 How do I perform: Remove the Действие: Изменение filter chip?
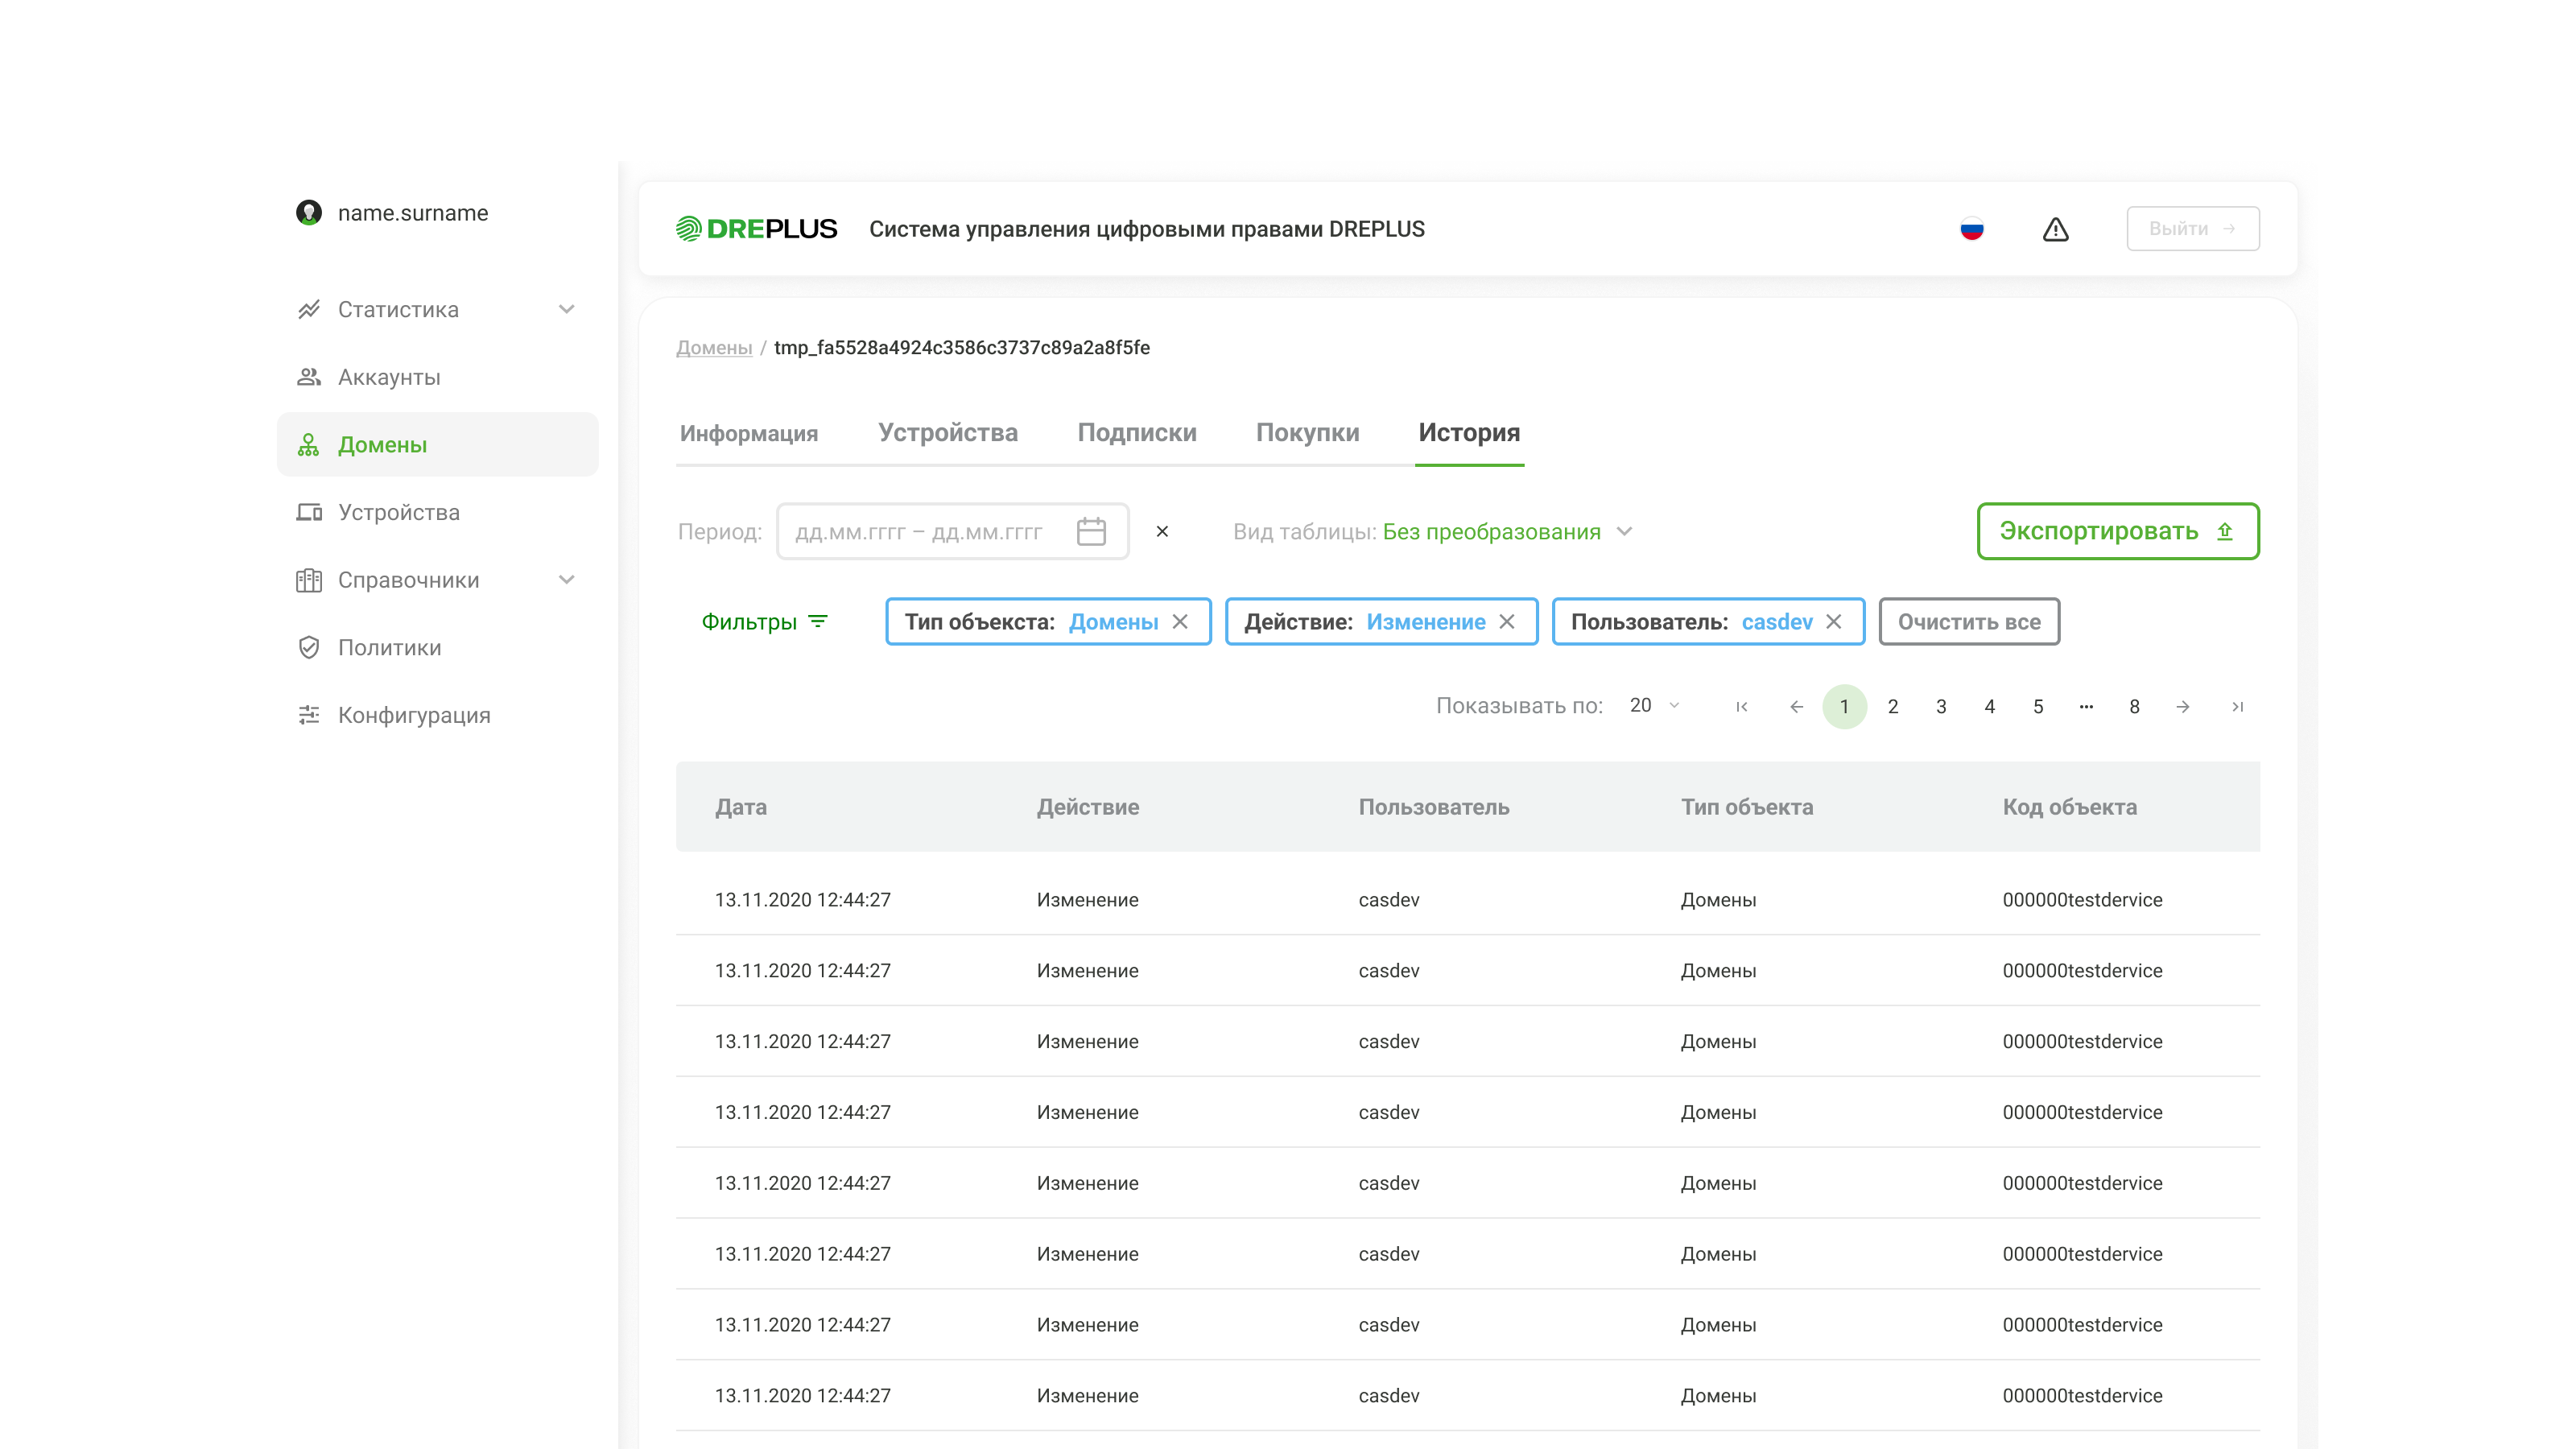coord(1507,622)
